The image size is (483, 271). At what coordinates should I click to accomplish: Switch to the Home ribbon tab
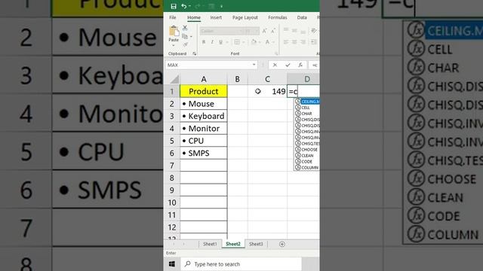pyautogui.click(x=194, y=17)
